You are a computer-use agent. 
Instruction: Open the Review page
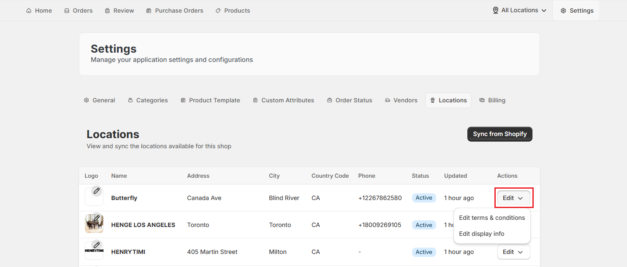pos(119,11)
